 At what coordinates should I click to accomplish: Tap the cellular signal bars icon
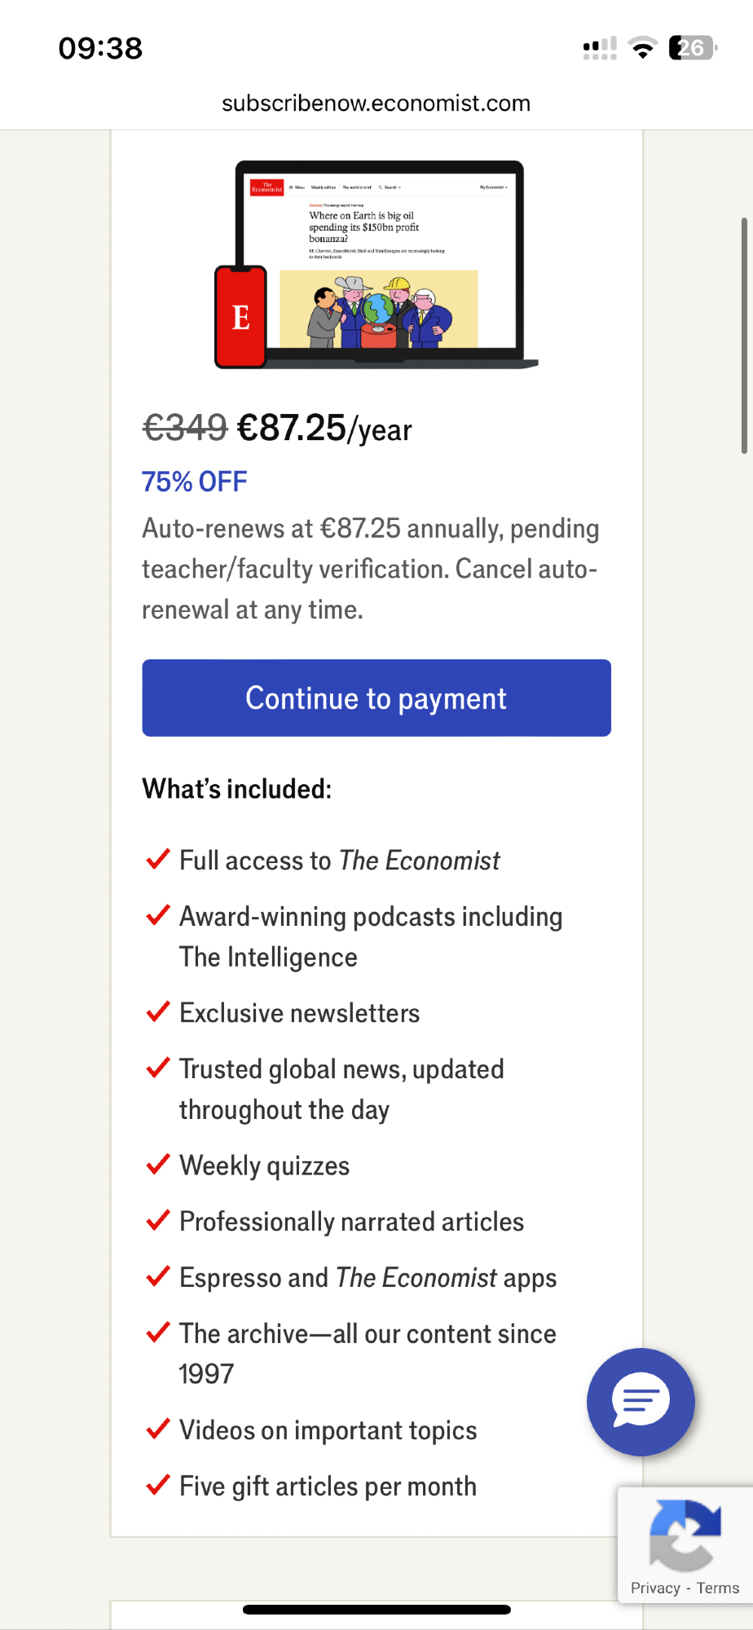tap(600, 49)
